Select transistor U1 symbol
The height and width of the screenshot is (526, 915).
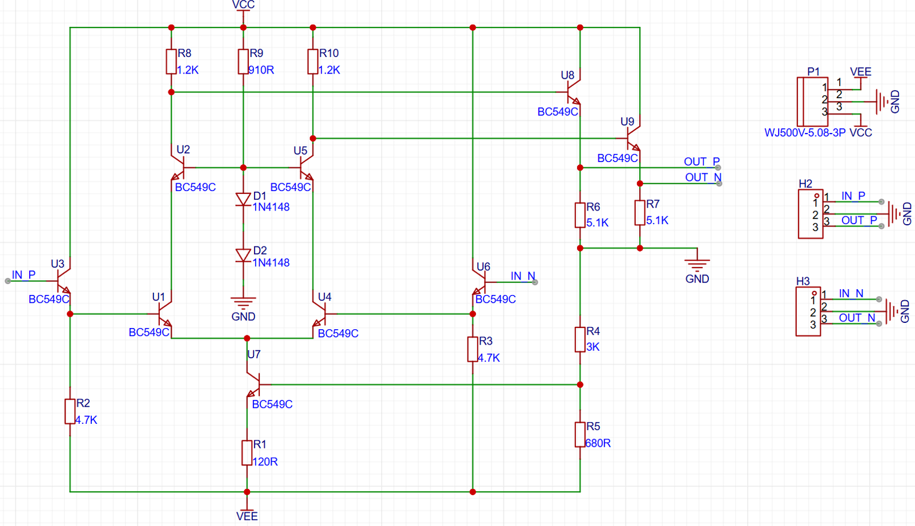click(164, 314)
